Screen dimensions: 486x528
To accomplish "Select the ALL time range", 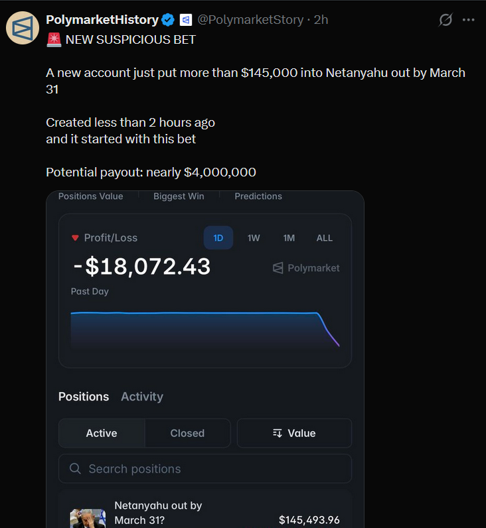I will click(325, 238).
